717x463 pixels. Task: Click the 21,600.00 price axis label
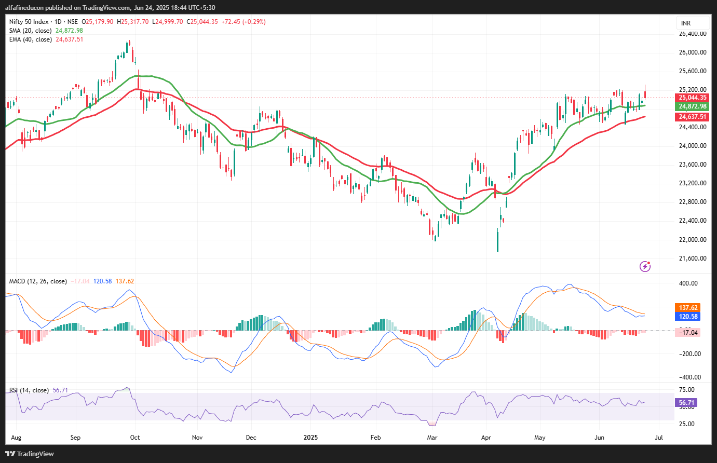[x=693, y=258]
